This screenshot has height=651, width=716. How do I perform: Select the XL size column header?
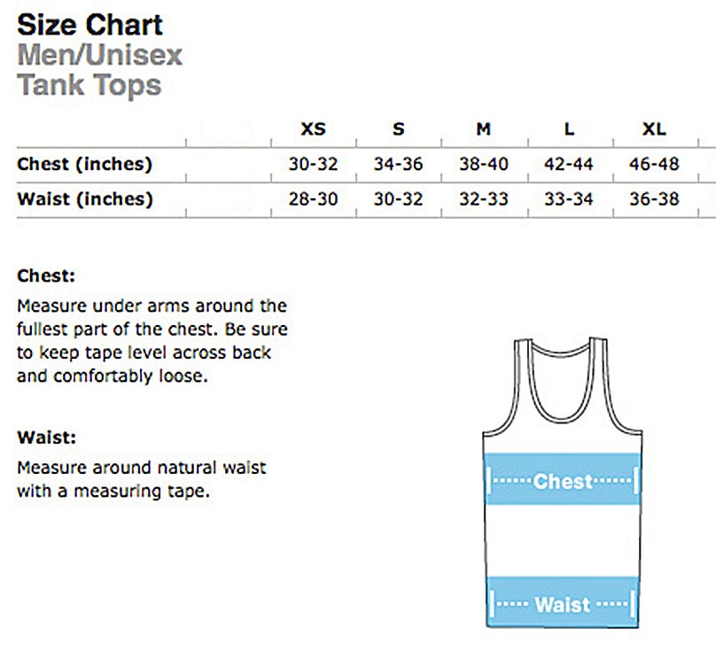[x=654, y=129]
